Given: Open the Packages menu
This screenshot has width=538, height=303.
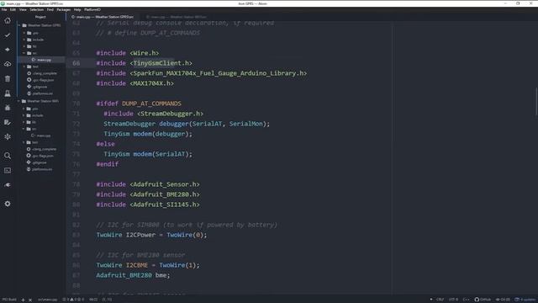Looking at the screenshot, I should [x=64, y=9].
